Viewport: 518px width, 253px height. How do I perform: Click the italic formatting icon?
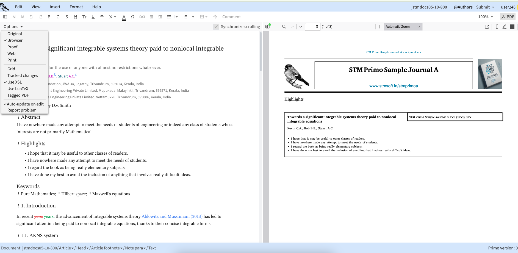pos(58,17)
